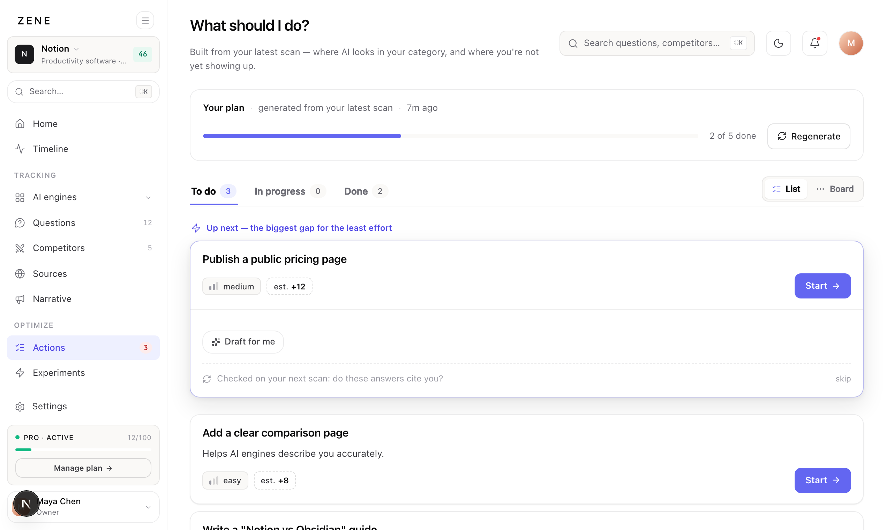The width and height of the screenshot is (886, 530).
Task: Click Add a clear comparison page title
Action: click(x=276, y=433)
